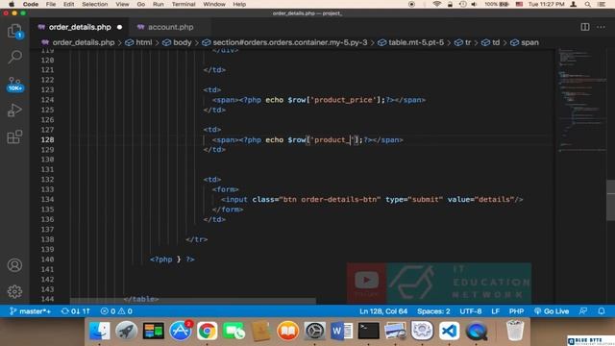The height and width of the screenshot is (346, 615).
Task: Open Visual Studio Code from the Dock
Action: [449, 331]
